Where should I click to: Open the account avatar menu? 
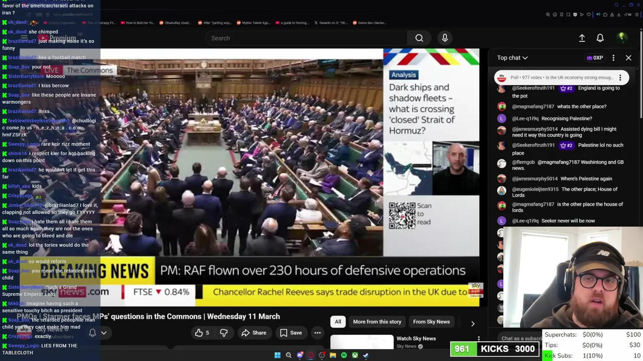621,38
